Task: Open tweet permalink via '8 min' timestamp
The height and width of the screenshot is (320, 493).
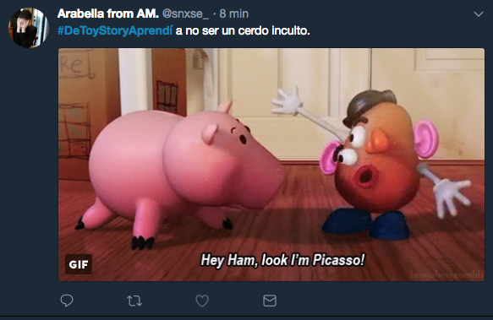Action: click(234, 14)
